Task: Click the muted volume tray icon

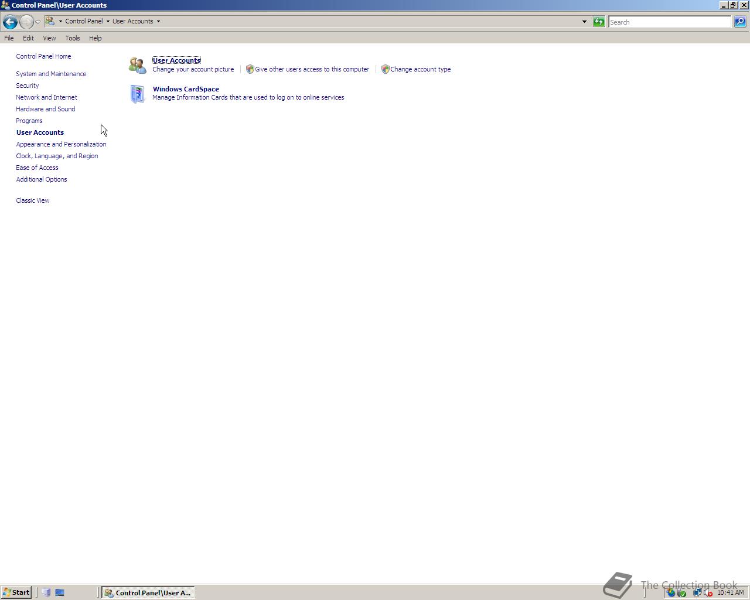Action: [x=708, y=592]
